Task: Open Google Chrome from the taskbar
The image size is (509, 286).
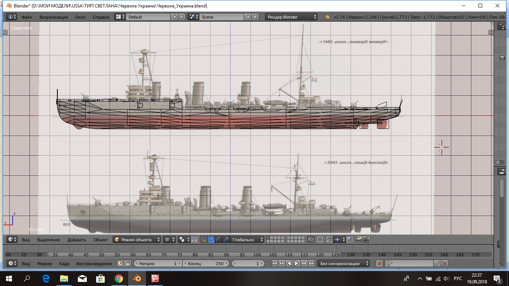Action: [x=119, y=278]
